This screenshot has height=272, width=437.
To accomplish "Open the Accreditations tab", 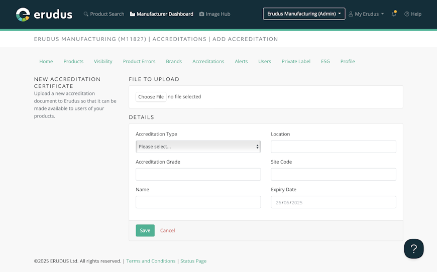I will (208, 61).
